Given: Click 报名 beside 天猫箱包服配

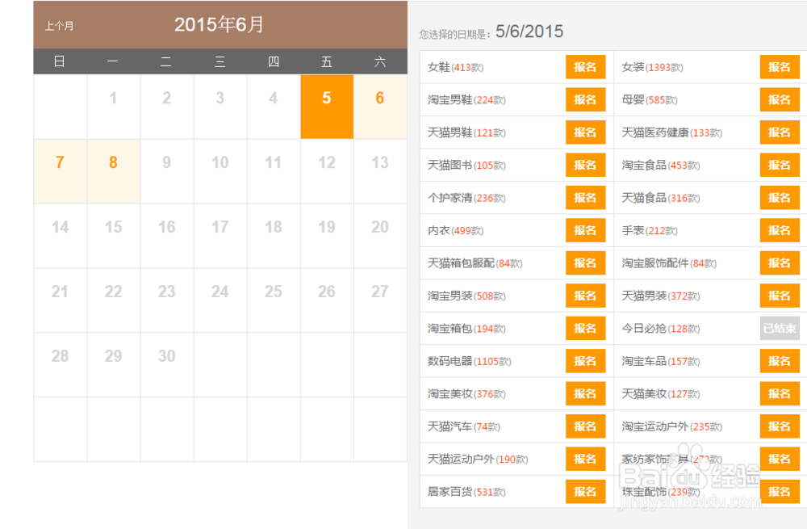Looking at the screenshot, I should 585,263.
